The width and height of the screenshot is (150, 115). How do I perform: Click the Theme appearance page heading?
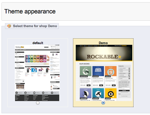pos(30,11)
